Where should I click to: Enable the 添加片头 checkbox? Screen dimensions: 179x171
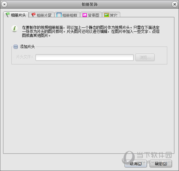pos(15,47)
